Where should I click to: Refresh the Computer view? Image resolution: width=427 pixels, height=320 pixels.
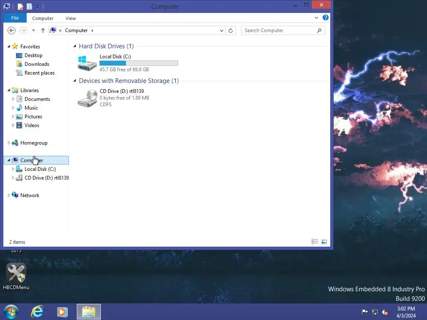pos(231,30)
